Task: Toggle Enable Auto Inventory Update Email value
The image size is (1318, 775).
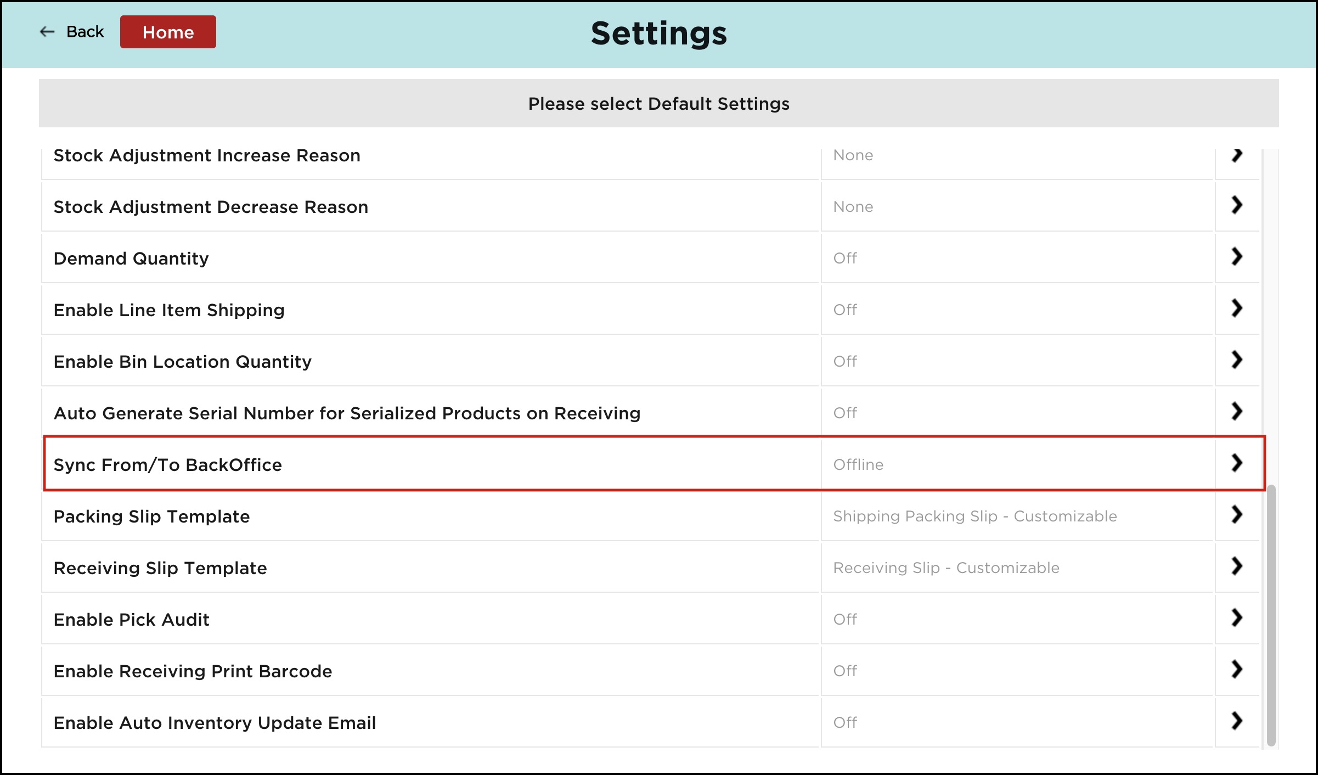Action: (x=845, y=722)
